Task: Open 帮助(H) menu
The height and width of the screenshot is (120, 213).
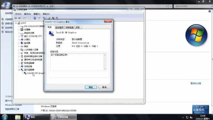Action: coord(46,14)
